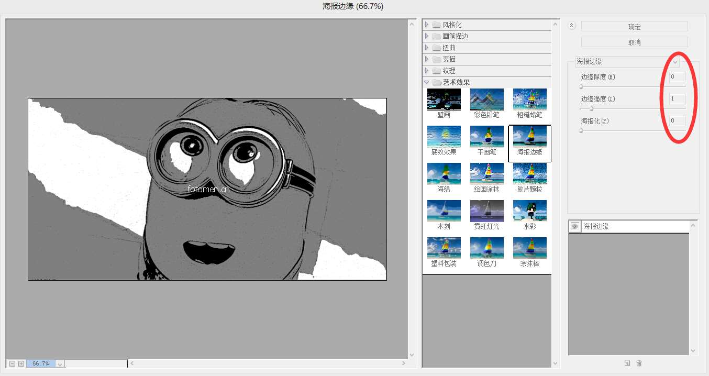The height and width of the screenshot is (376, 709).
Task: Apply the 胶片颗粒 filter thumbnail
Action: 530,174
